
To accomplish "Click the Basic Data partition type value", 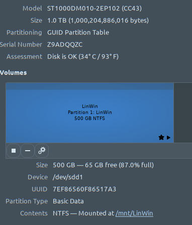I will pyautogui.click(x=68, y=201).
